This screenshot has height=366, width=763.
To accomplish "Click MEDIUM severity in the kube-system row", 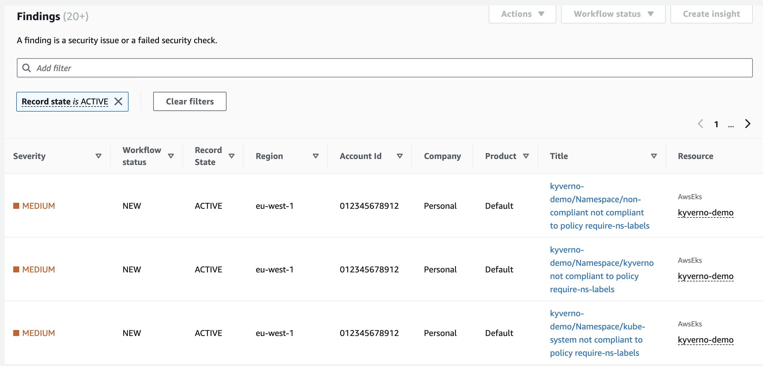I will pos(34,333).
